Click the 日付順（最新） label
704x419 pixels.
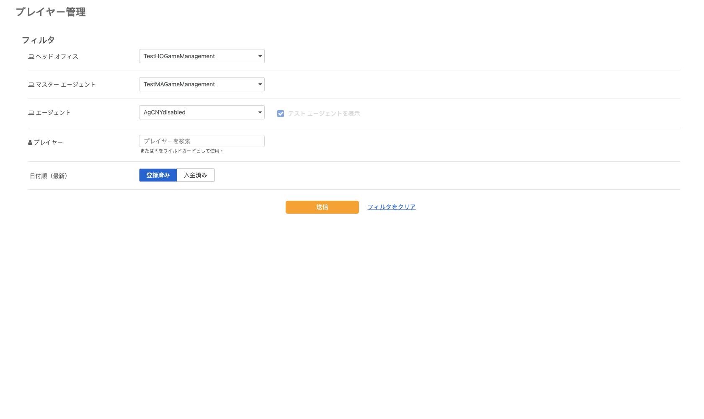[49, 176]
